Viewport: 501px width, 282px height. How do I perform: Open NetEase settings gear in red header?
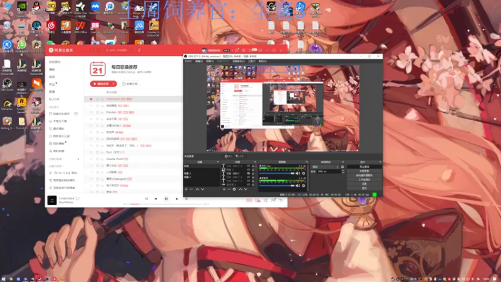(244, 50)
